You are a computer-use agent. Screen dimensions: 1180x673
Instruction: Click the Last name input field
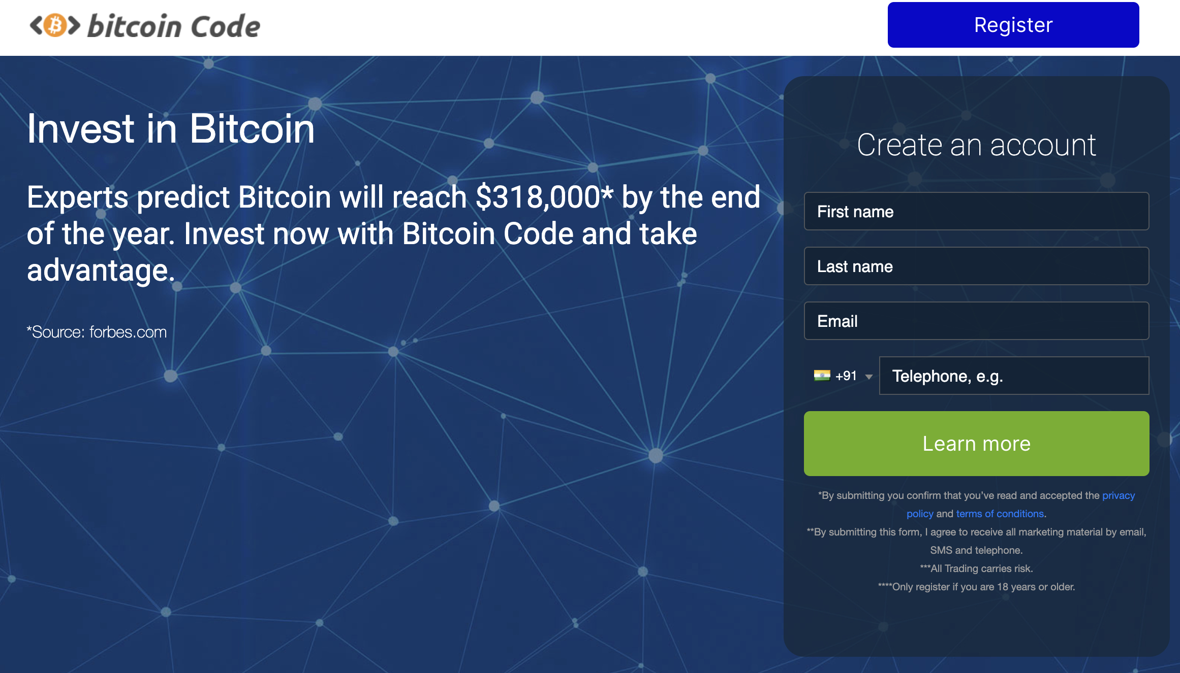pos(976,265)
